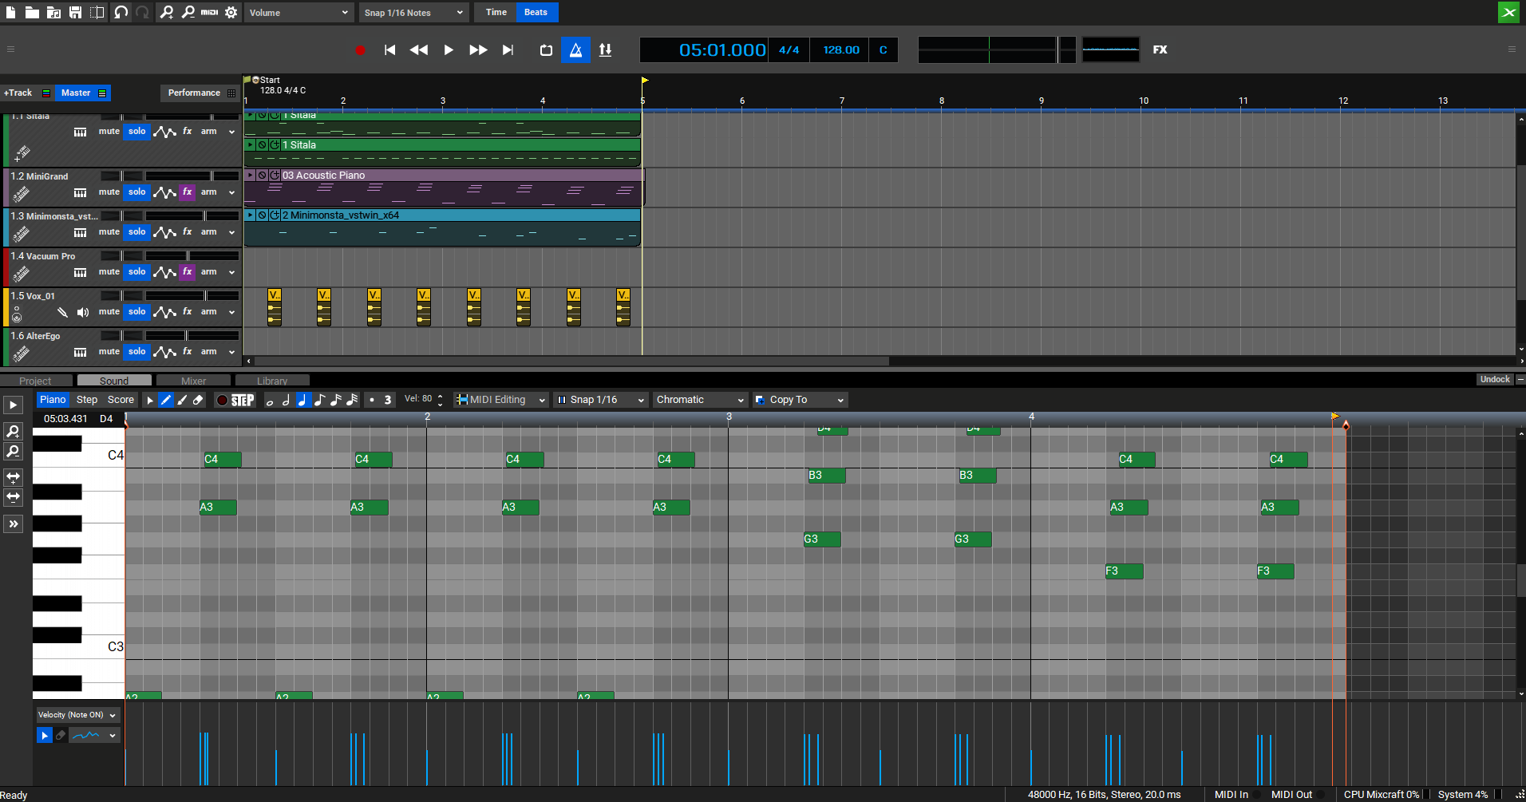Toggle loop mode in the transport

click(546, 50)
